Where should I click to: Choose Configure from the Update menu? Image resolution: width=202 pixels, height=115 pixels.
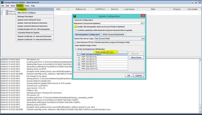pyautogui.click(x=35, y=9)
